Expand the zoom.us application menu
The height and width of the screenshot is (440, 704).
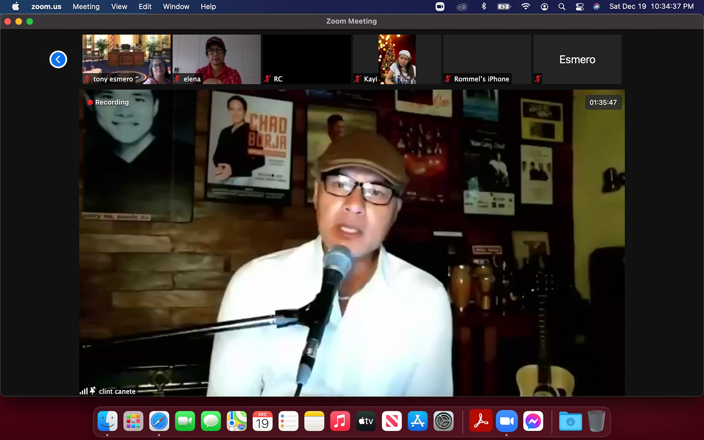46,7
